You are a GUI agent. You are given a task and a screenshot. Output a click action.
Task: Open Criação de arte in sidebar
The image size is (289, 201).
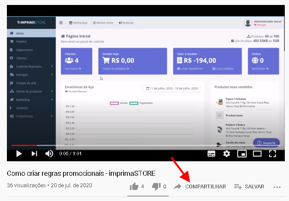(x=31, y=83)
